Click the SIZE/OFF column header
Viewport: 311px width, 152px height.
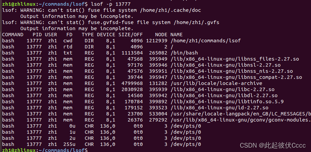[x=131, y=35]
